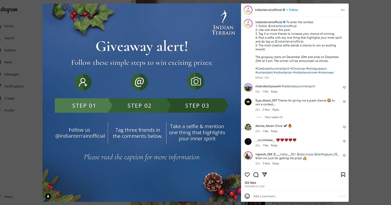Open chakrabortysusmit's commenter avatar
This screenshot has height=205, width=391.
[x=248, y=88]
